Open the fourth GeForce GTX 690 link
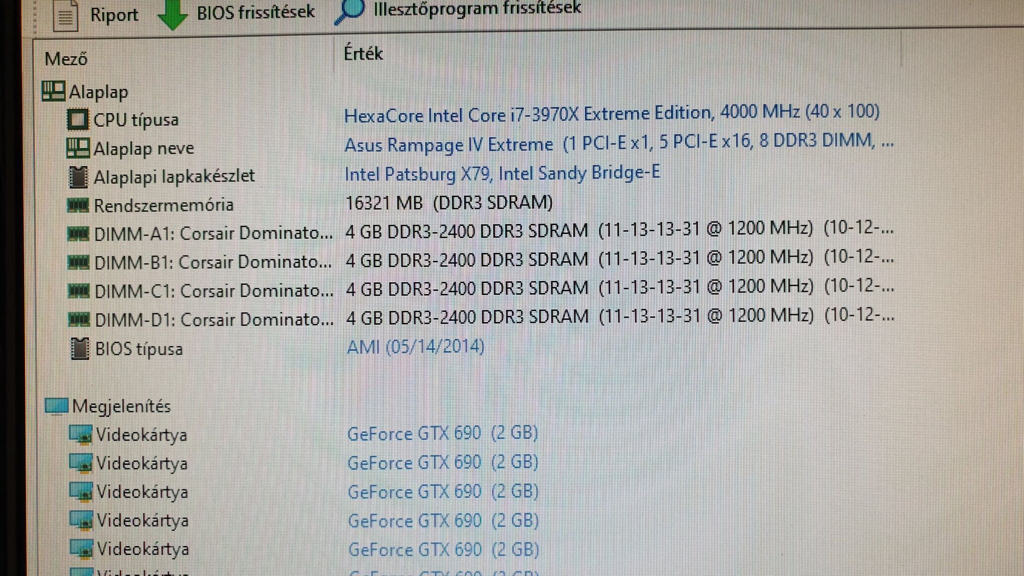Screen dimensions: 1024x576 click(444, 521)
